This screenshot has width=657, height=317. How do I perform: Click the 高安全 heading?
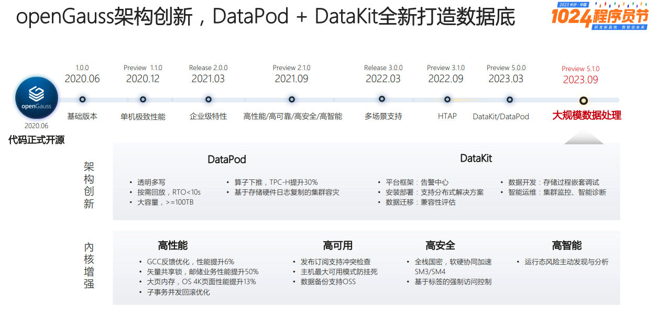[x=440, y=245]
